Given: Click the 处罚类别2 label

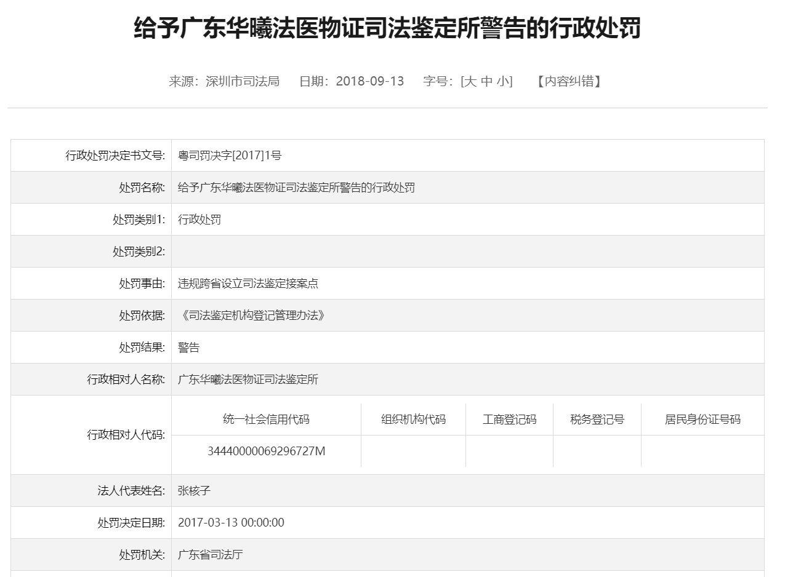Looking at the screenshot, I should click(x=139, y=252).
